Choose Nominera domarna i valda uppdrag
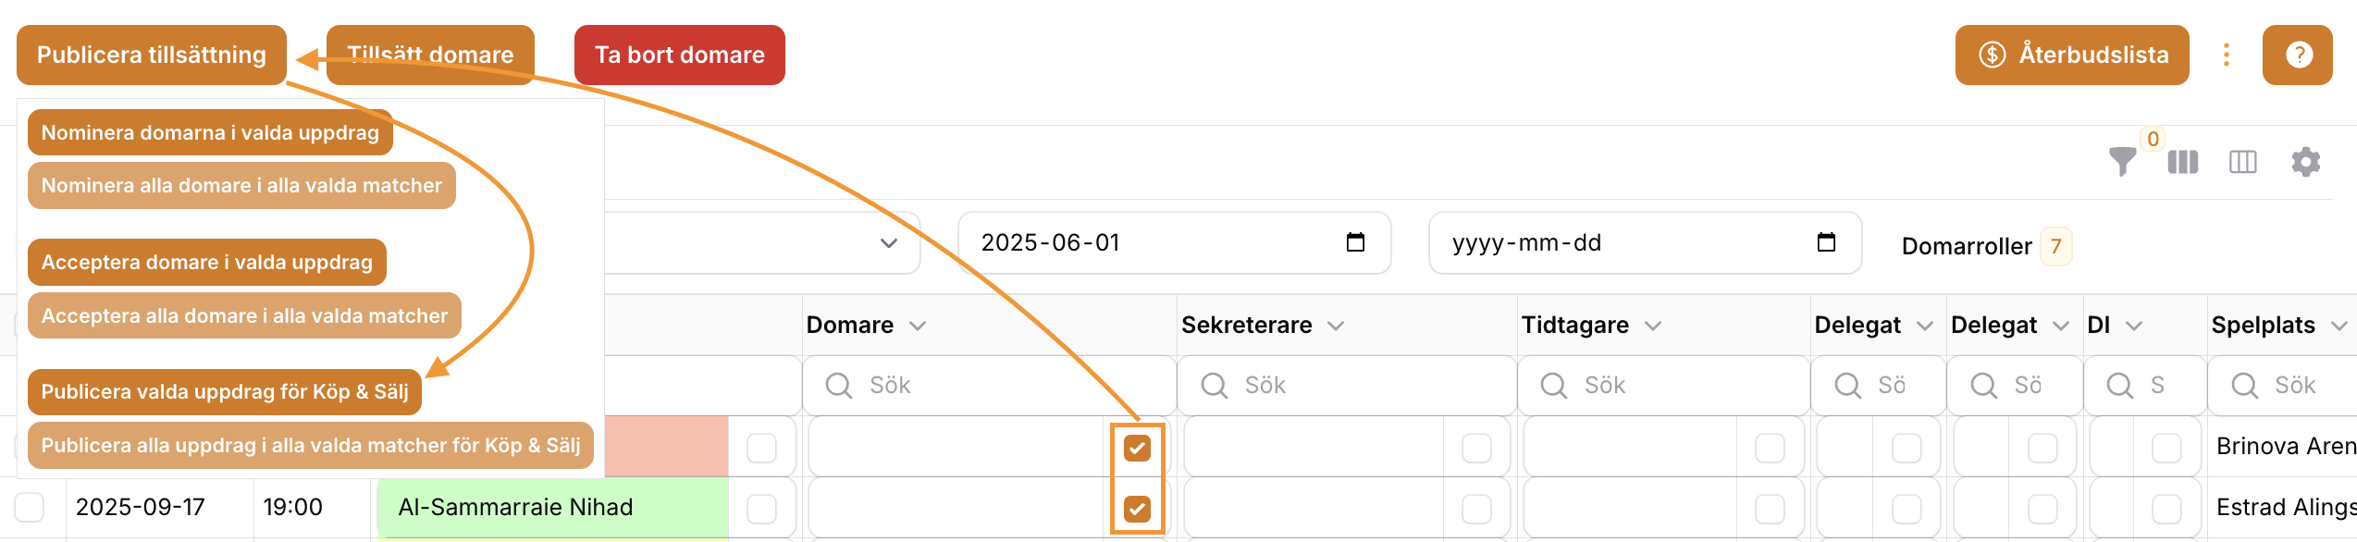Screen dimensions: 2357x542 pyautogui.click(x=210, y=132)
